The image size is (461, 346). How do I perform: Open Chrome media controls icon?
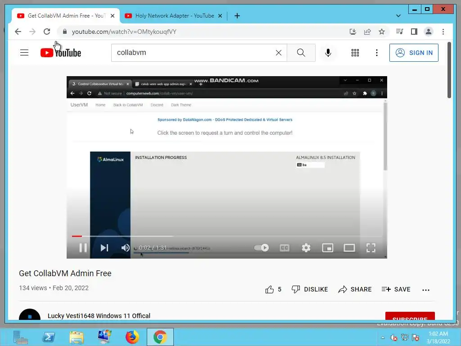click(x=400, y=32)
